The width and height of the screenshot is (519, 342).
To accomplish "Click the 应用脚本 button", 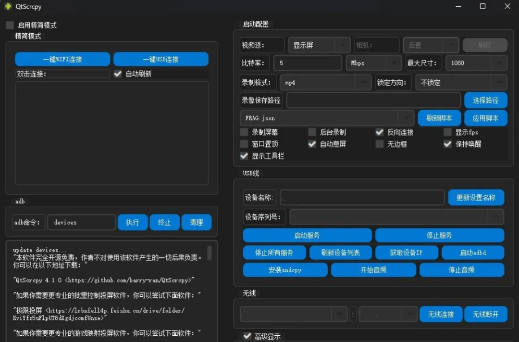I will click(485, 118).
